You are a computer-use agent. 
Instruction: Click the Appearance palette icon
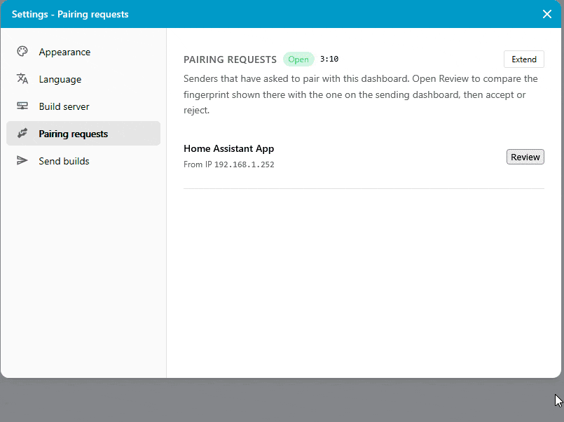pos(22,52)
